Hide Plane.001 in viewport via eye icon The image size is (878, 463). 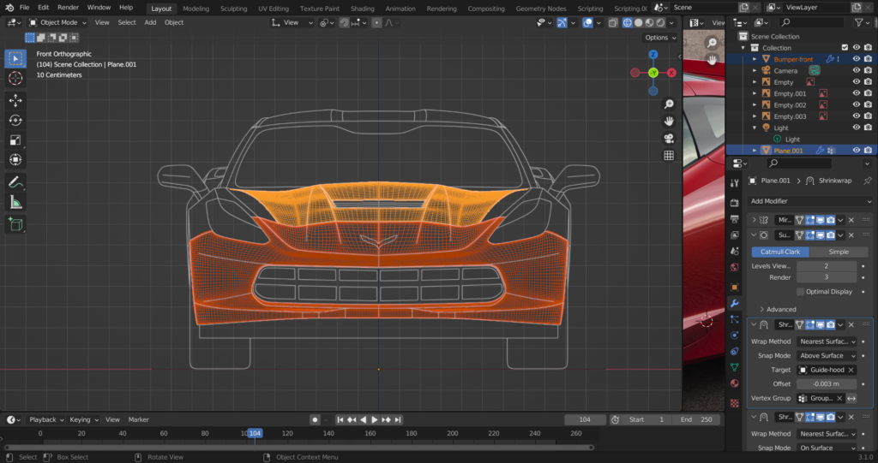(857, 151)
